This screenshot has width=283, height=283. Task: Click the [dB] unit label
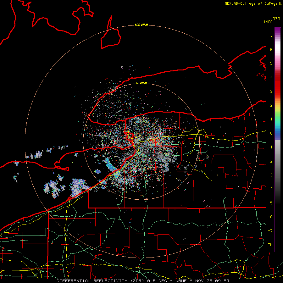pyautogui.click(x=269, y=22)
